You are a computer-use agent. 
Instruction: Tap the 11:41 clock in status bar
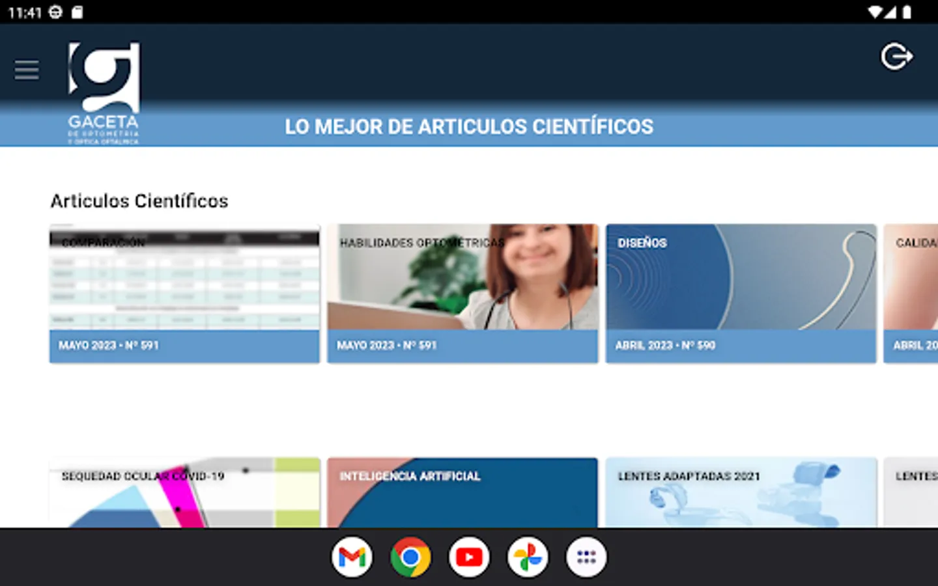pyautogui.click(x=25, y=12)
